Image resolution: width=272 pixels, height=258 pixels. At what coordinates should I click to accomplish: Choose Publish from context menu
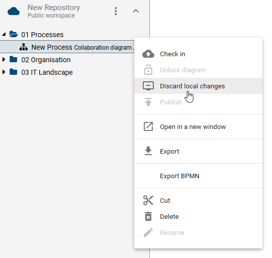coord(198,102)
